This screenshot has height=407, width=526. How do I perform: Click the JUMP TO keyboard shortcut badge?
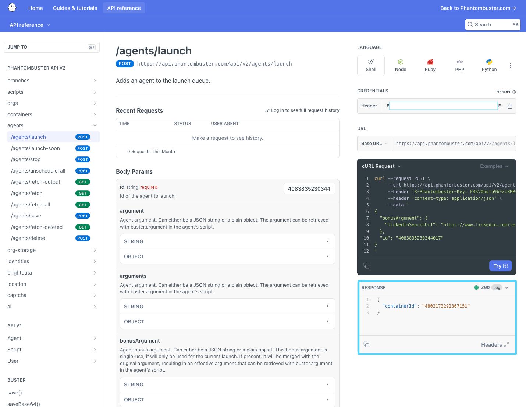coord(92,47)
